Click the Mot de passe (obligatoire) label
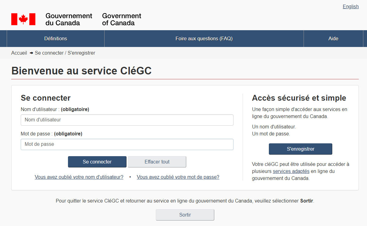 coord(52,134)
